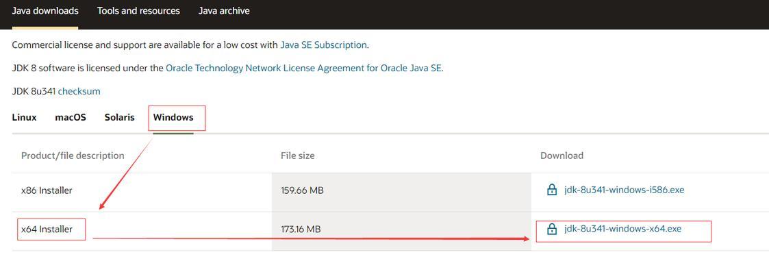Switch to Tools and resources tab

pyautogui.click(x=138, y=11)
